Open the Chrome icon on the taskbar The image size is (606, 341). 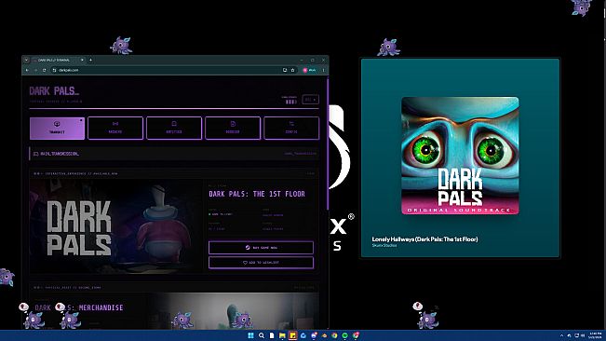[334, 335]
